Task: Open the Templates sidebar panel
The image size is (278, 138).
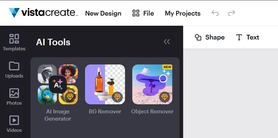Action: 14,42
